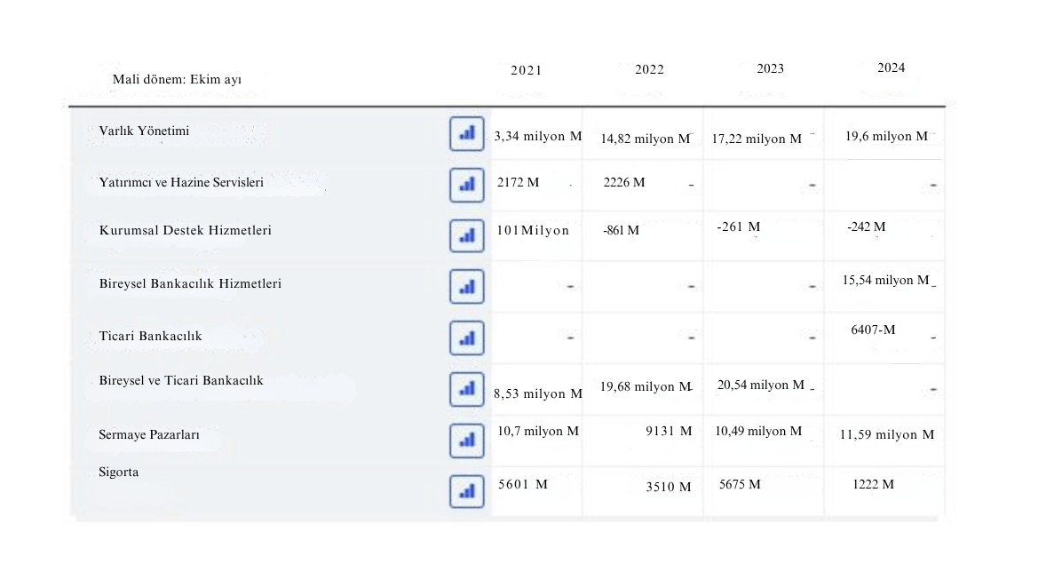Image resolution: width=1062 pixels, height=588 pixels.
Task: Select the Kurumsal Destek 2022 value -861 M
Action: (x=621, y=231)
